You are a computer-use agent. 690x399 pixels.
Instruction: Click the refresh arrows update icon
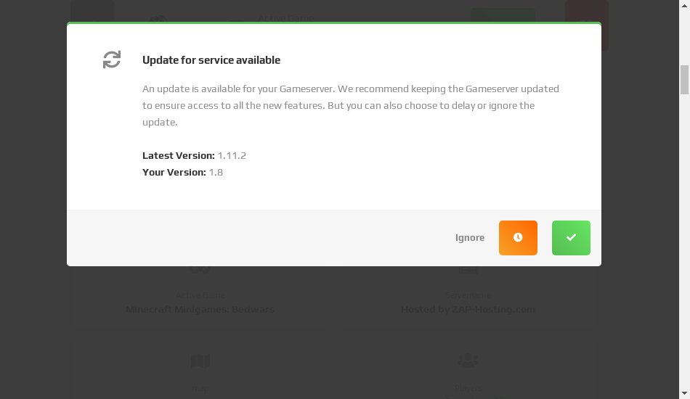pyautogui.click(x=112, y=59)
